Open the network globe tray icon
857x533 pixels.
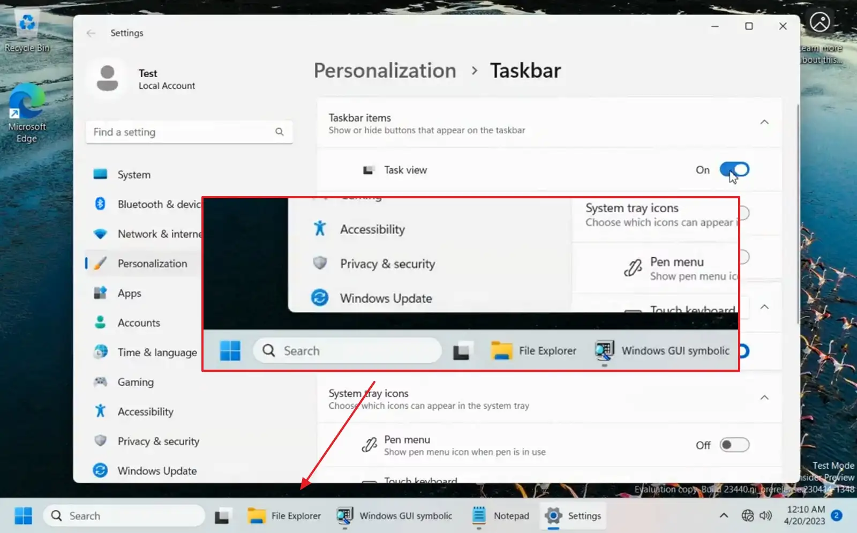tap(748, 516)
